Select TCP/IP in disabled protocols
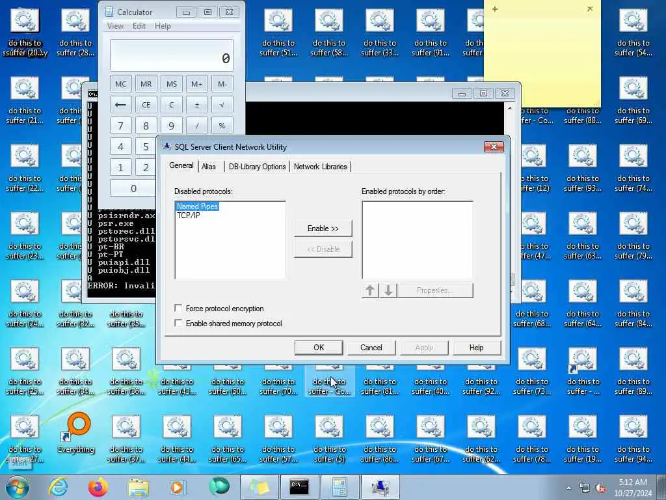The width and height of the screenshot is (666, 500). pyautogui.click(x=188, y=215)
